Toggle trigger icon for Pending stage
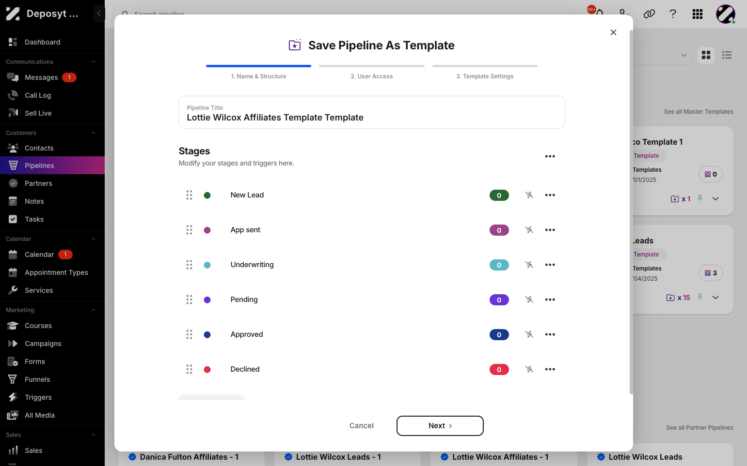The width and height of the screenshot is (747, 466). click(529, 300)
